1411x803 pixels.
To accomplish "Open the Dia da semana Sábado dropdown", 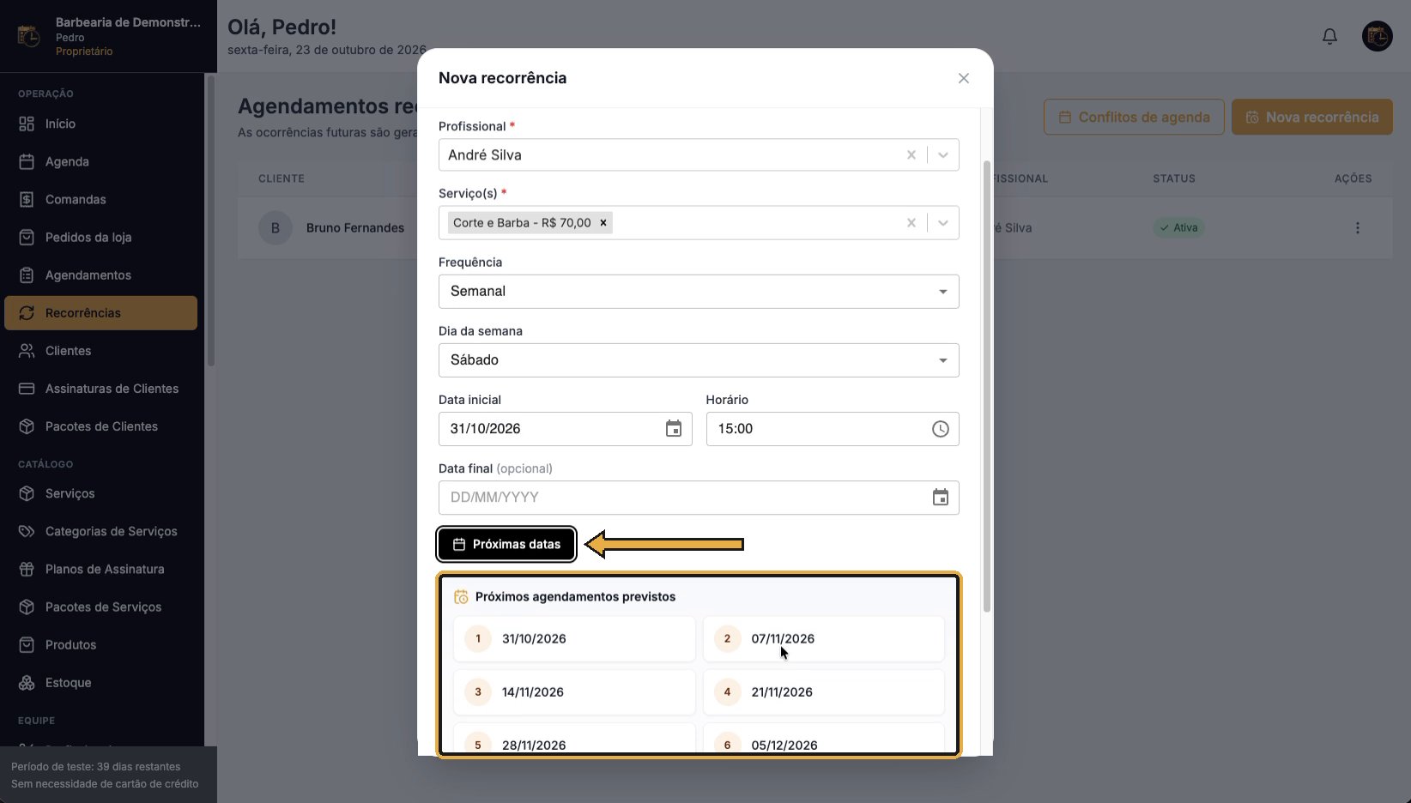I will [699, 360].
